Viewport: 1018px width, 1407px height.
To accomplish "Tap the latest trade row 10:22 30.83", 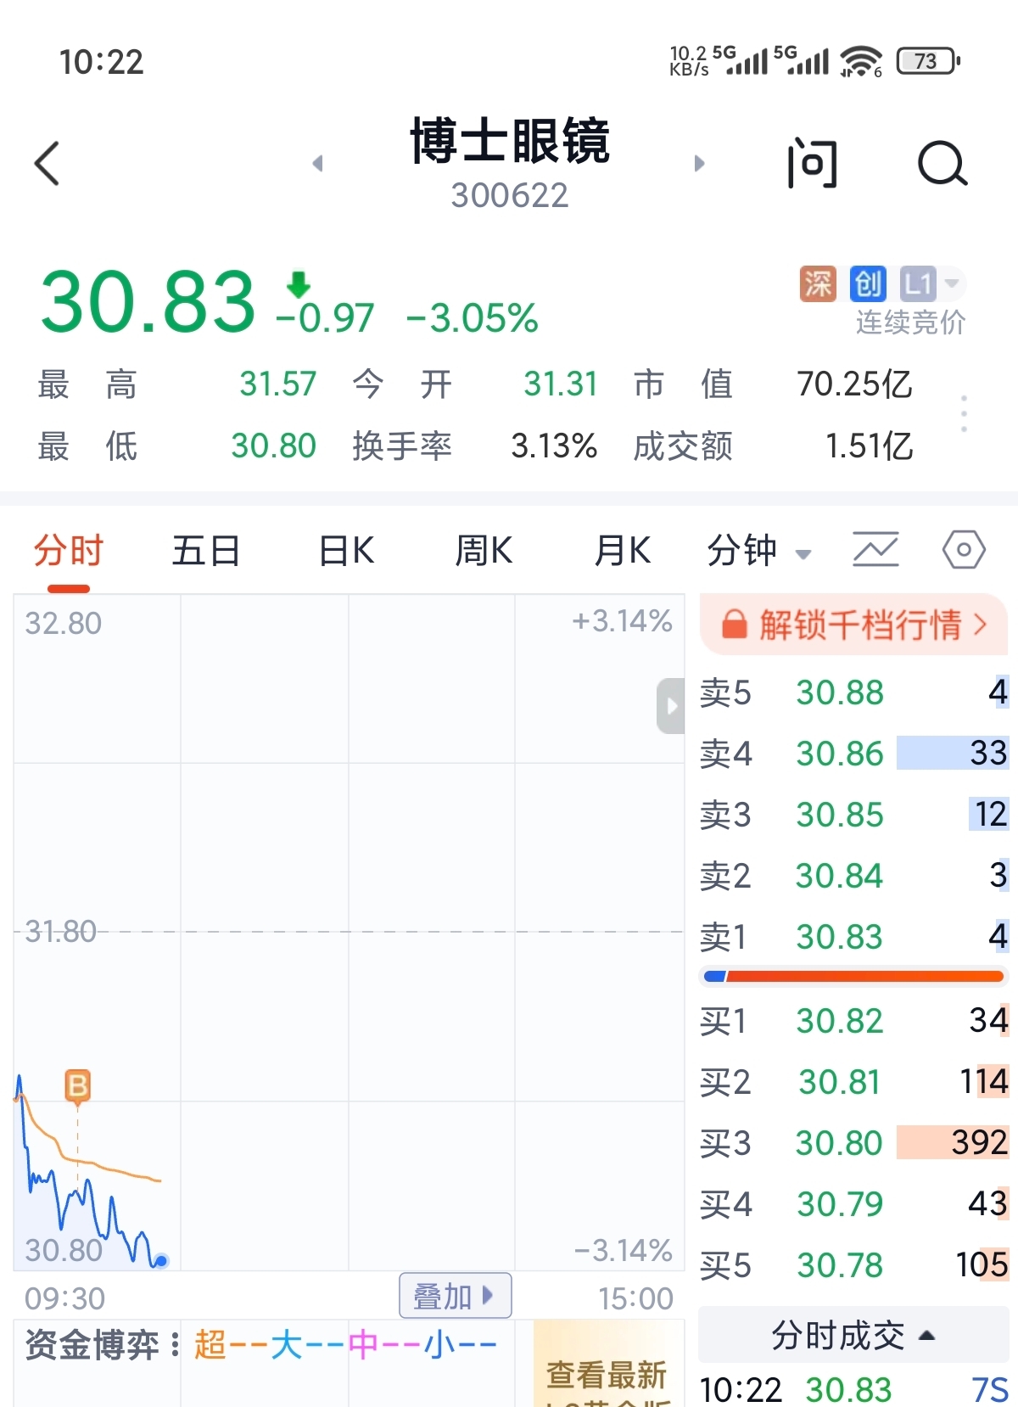I will point(853,1390).
